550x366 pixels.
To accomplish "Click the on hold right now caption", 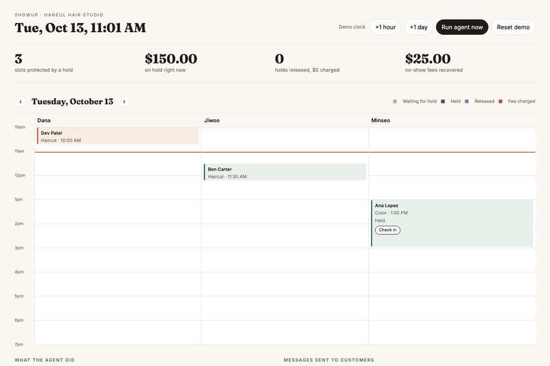I will click(165, 70).
